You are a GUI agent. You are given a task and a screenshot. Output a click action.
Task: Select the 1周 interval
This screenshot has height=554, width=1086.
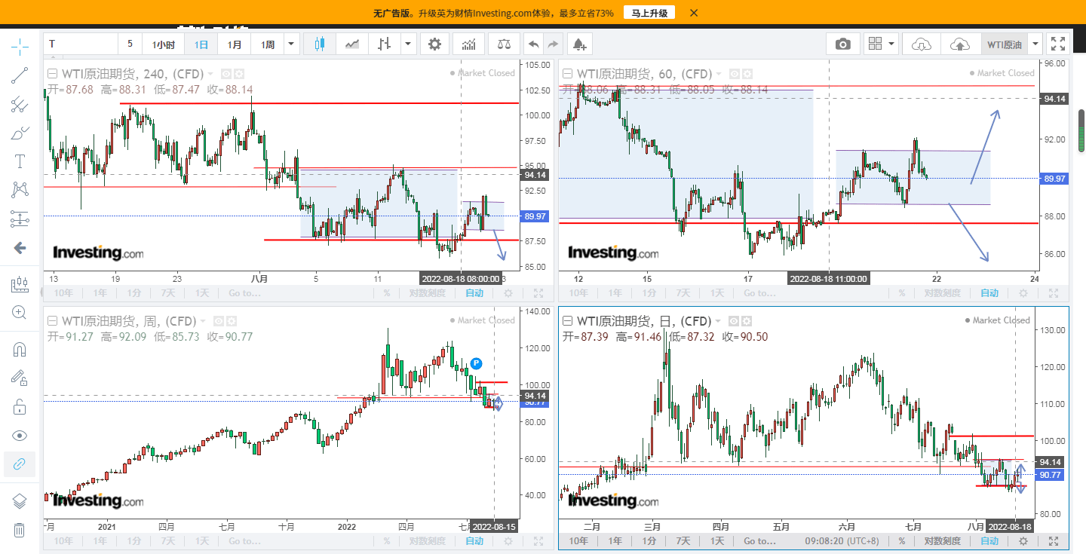pos(268,44)
